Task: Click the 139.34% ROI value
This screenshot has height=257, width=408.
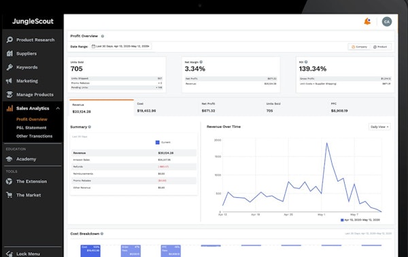Action: [313, 69]
